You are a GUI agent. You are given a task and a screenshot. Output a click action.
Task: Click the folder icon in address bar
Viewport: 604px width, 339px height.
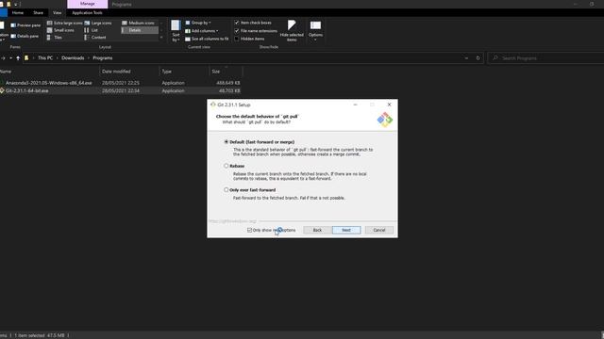click(x=26, y=58)
